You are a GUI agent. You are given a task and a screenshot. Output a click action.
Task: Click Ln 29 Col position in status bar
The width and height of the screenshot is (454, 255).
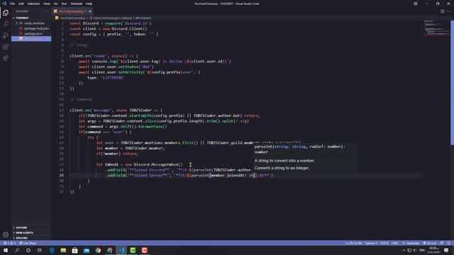coord(353,243)
